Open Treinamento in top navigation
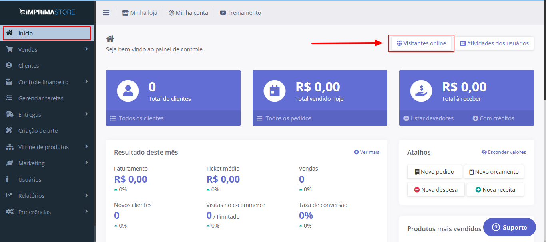Screen dimensions: 546x242 point(240,13)
